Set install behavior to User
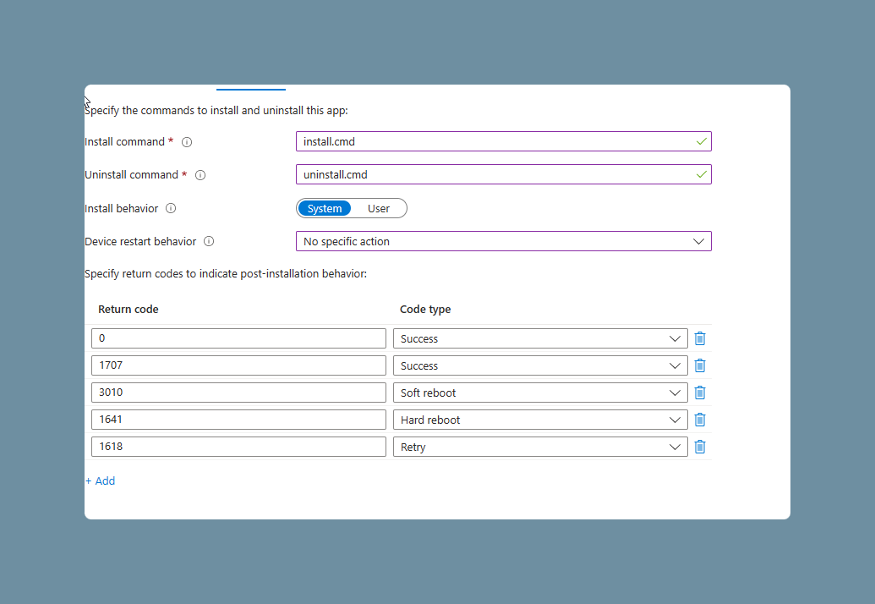 [x=379, y=208]
